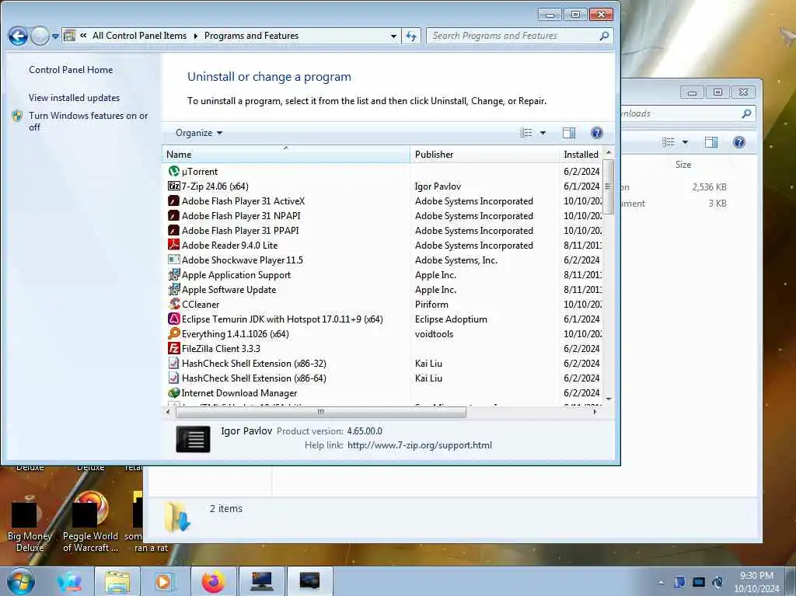
Task: Click the Back navigation arrow
Action: [x=18, y=36]
